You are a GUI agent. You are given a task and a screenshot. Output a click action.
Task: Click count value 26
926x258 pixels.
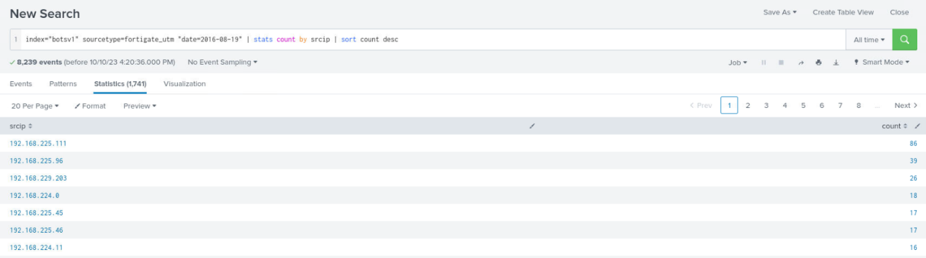[x=913, y=178]
